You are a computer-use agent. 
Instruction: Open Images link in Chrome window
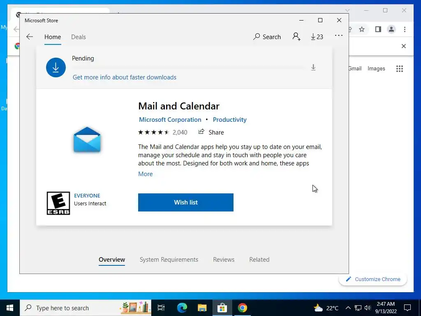tap(376, 69)
